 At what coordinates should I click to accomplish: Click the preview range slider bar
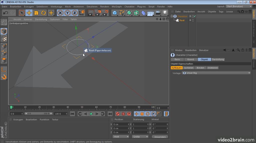[x=38, y=114]
